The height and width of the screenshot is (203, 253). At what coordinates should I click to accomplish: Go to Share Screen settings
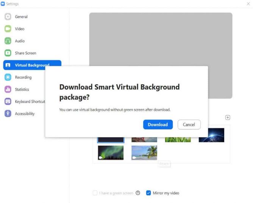[25, 53]
